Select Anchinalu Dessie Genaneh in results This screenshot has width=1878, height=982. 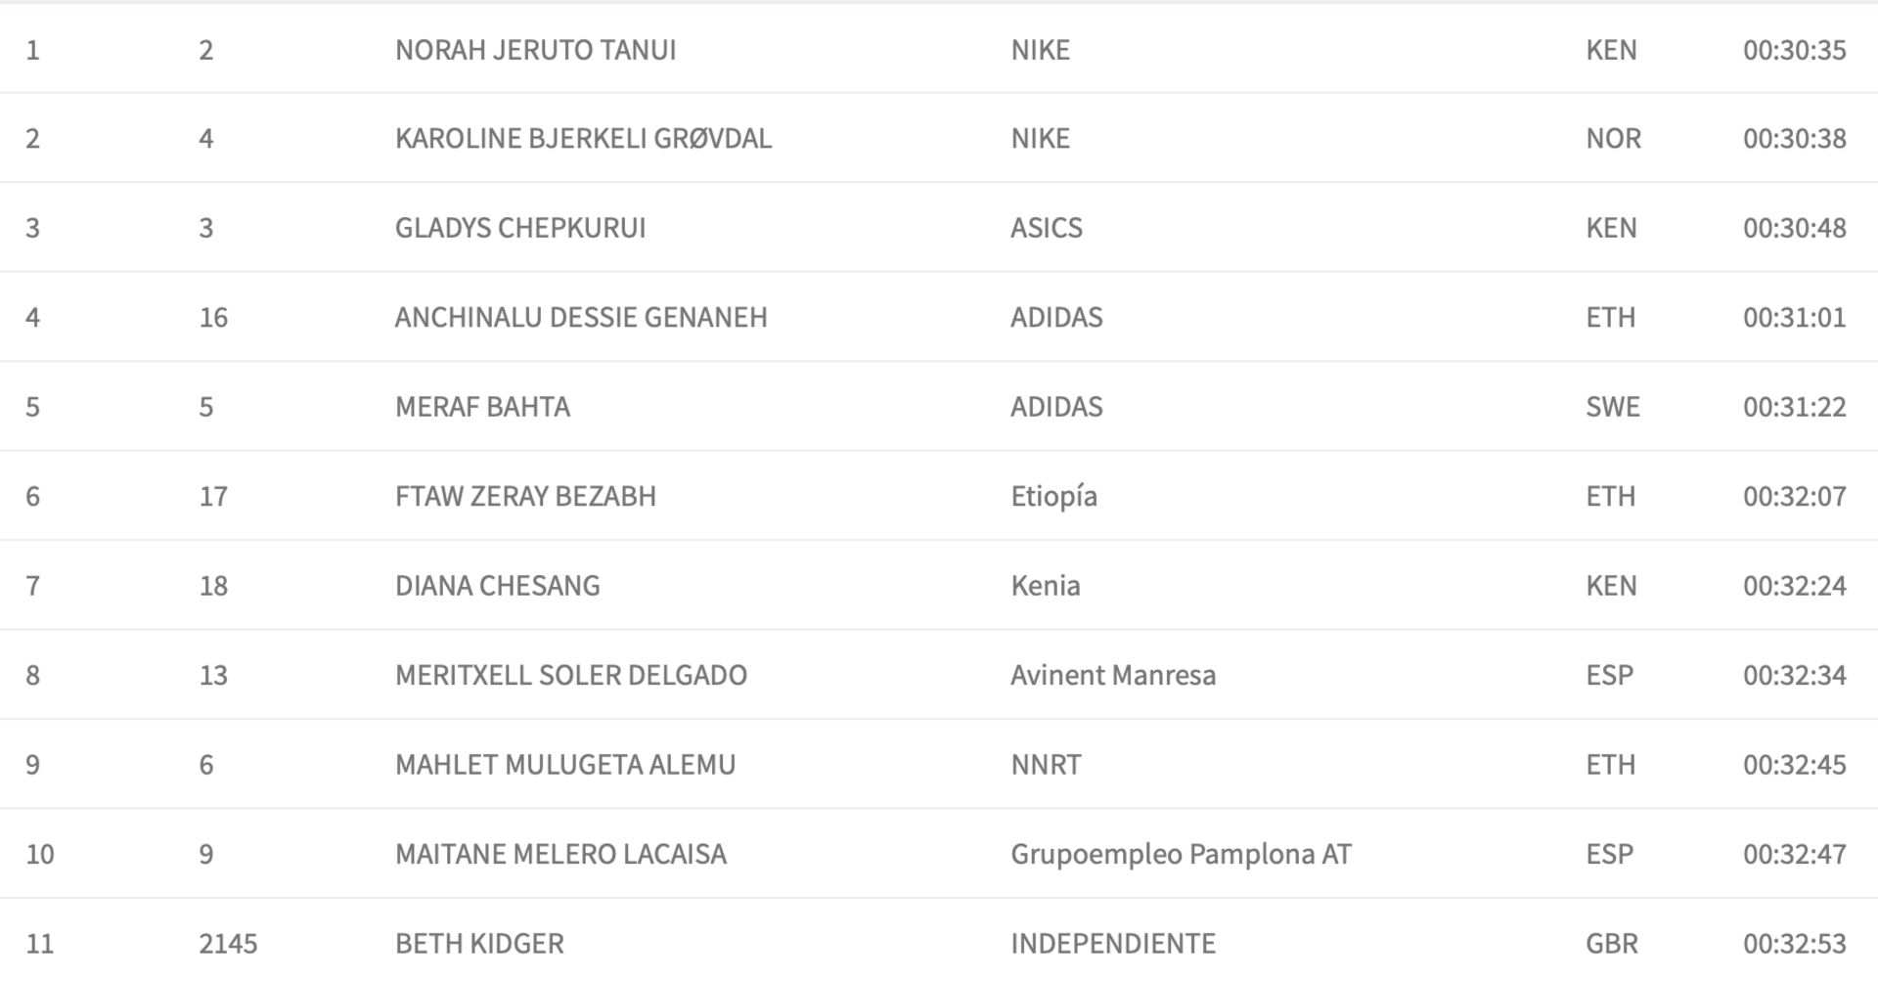click(581, 318)
